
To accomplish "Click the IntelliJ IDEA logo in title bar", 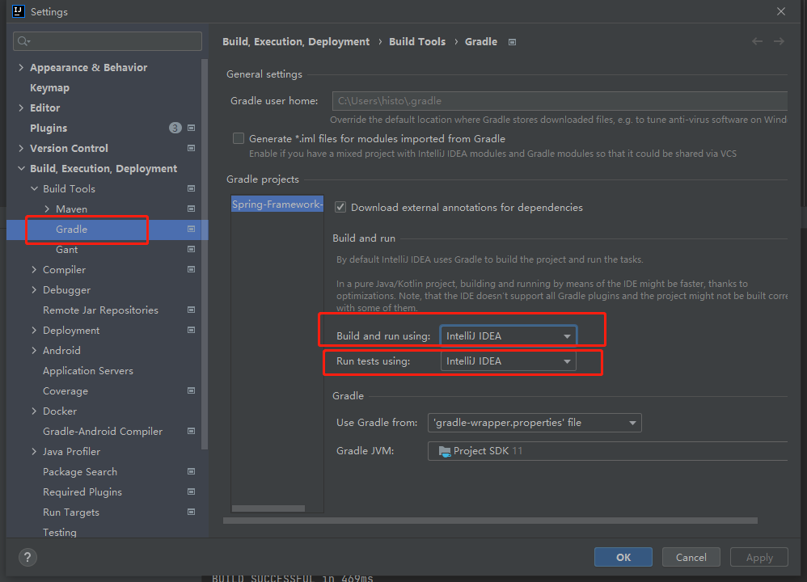I will [x=19, y=11].
